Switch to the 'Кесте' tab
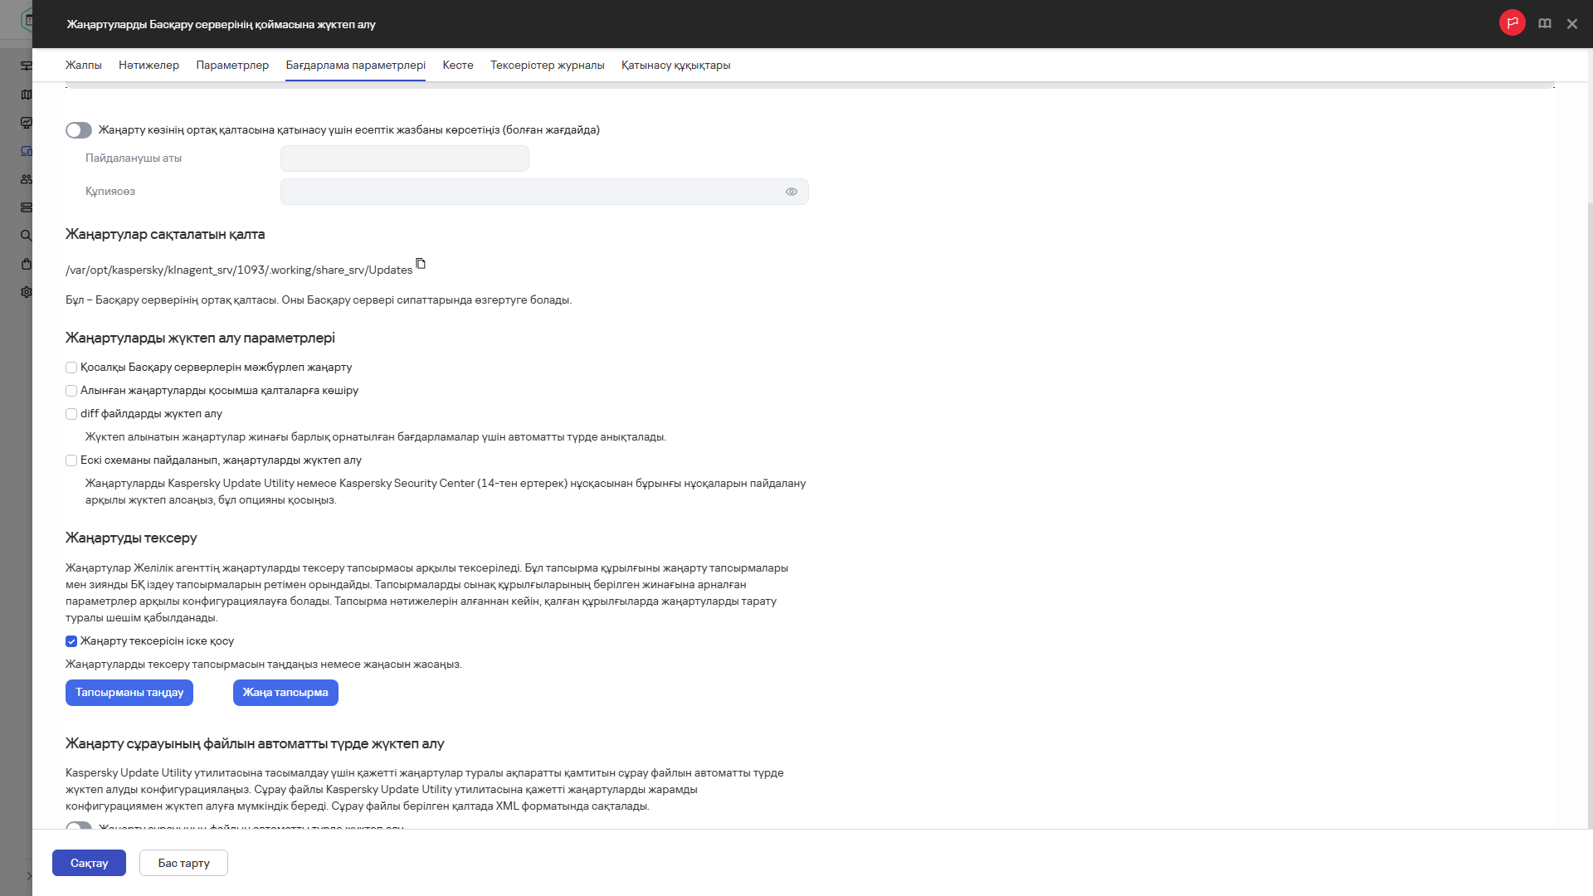The image size is (1593, 896). pos(457,66)
